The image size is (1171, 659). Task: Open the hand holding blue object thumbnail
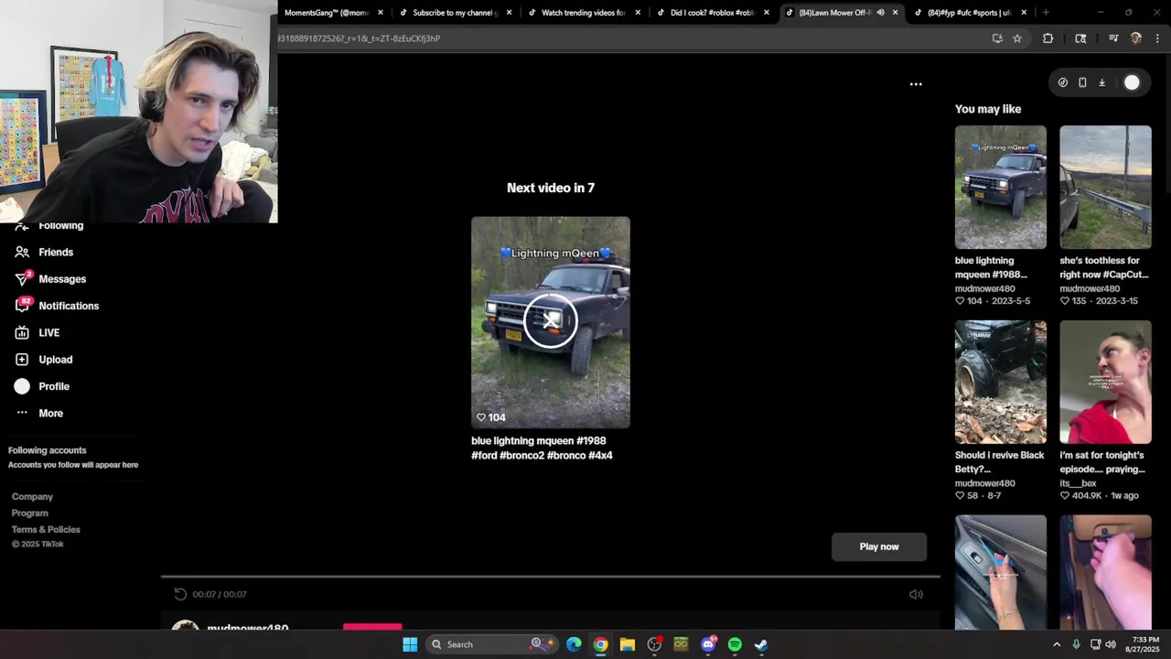point(1001,572)
